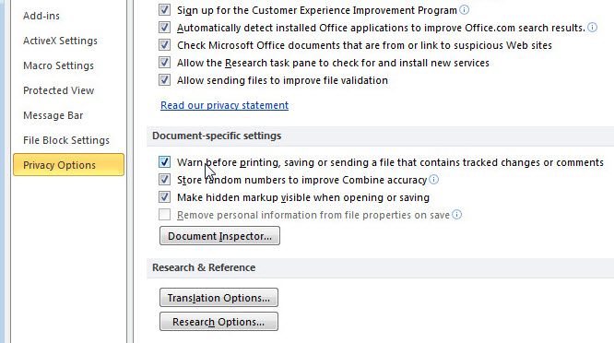Open the privacy statement link
This screenshot has width=614, height=343.
point(224,105)
